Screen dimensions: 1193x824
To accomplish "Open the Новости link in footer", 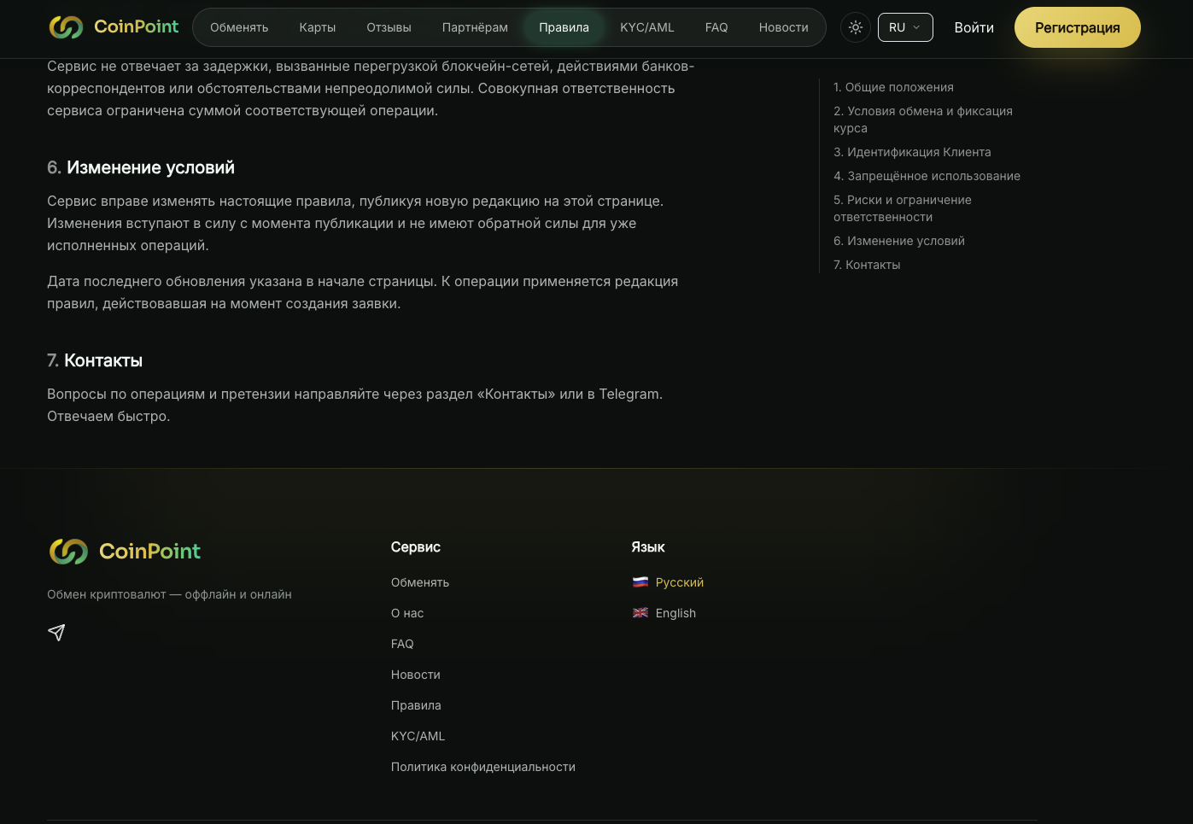I will 416,675.
